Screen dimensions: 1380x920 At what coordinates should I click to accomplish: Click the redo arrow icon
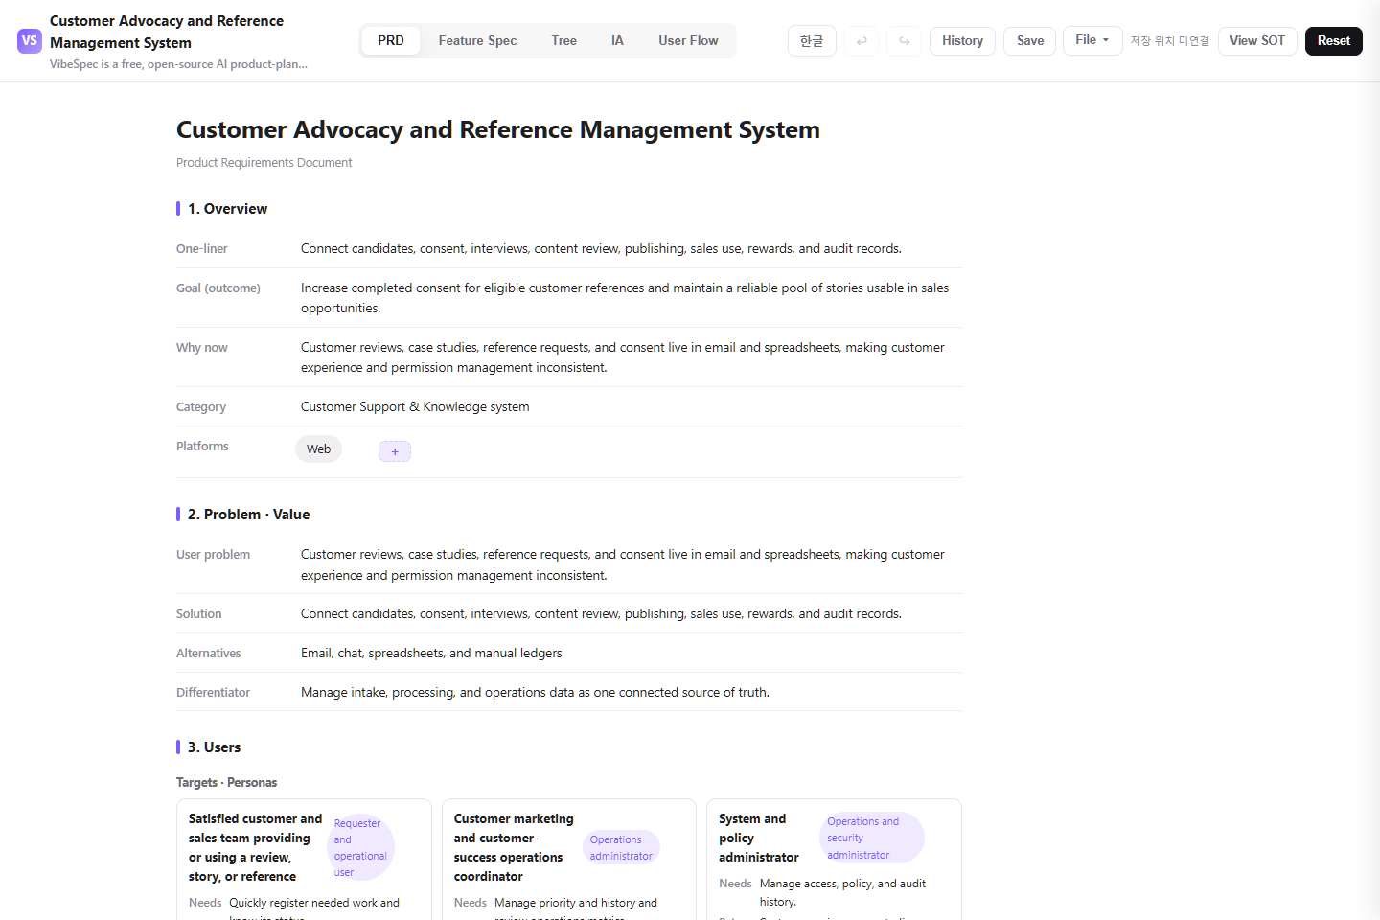(x=904, y=41)
